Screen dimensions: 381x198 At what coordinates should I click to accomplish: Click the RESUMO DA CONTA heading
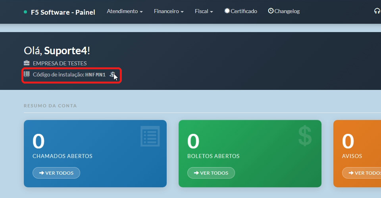click(50, 106)
